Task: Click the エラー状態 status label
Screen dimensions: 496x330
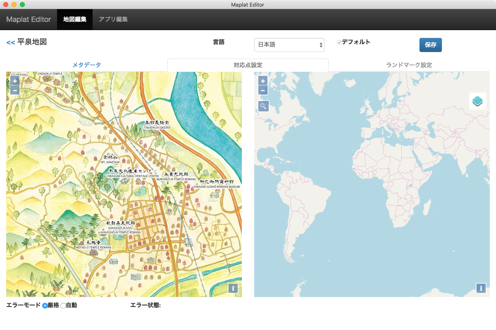Action: pyautogui.click(x=145, y=306)
